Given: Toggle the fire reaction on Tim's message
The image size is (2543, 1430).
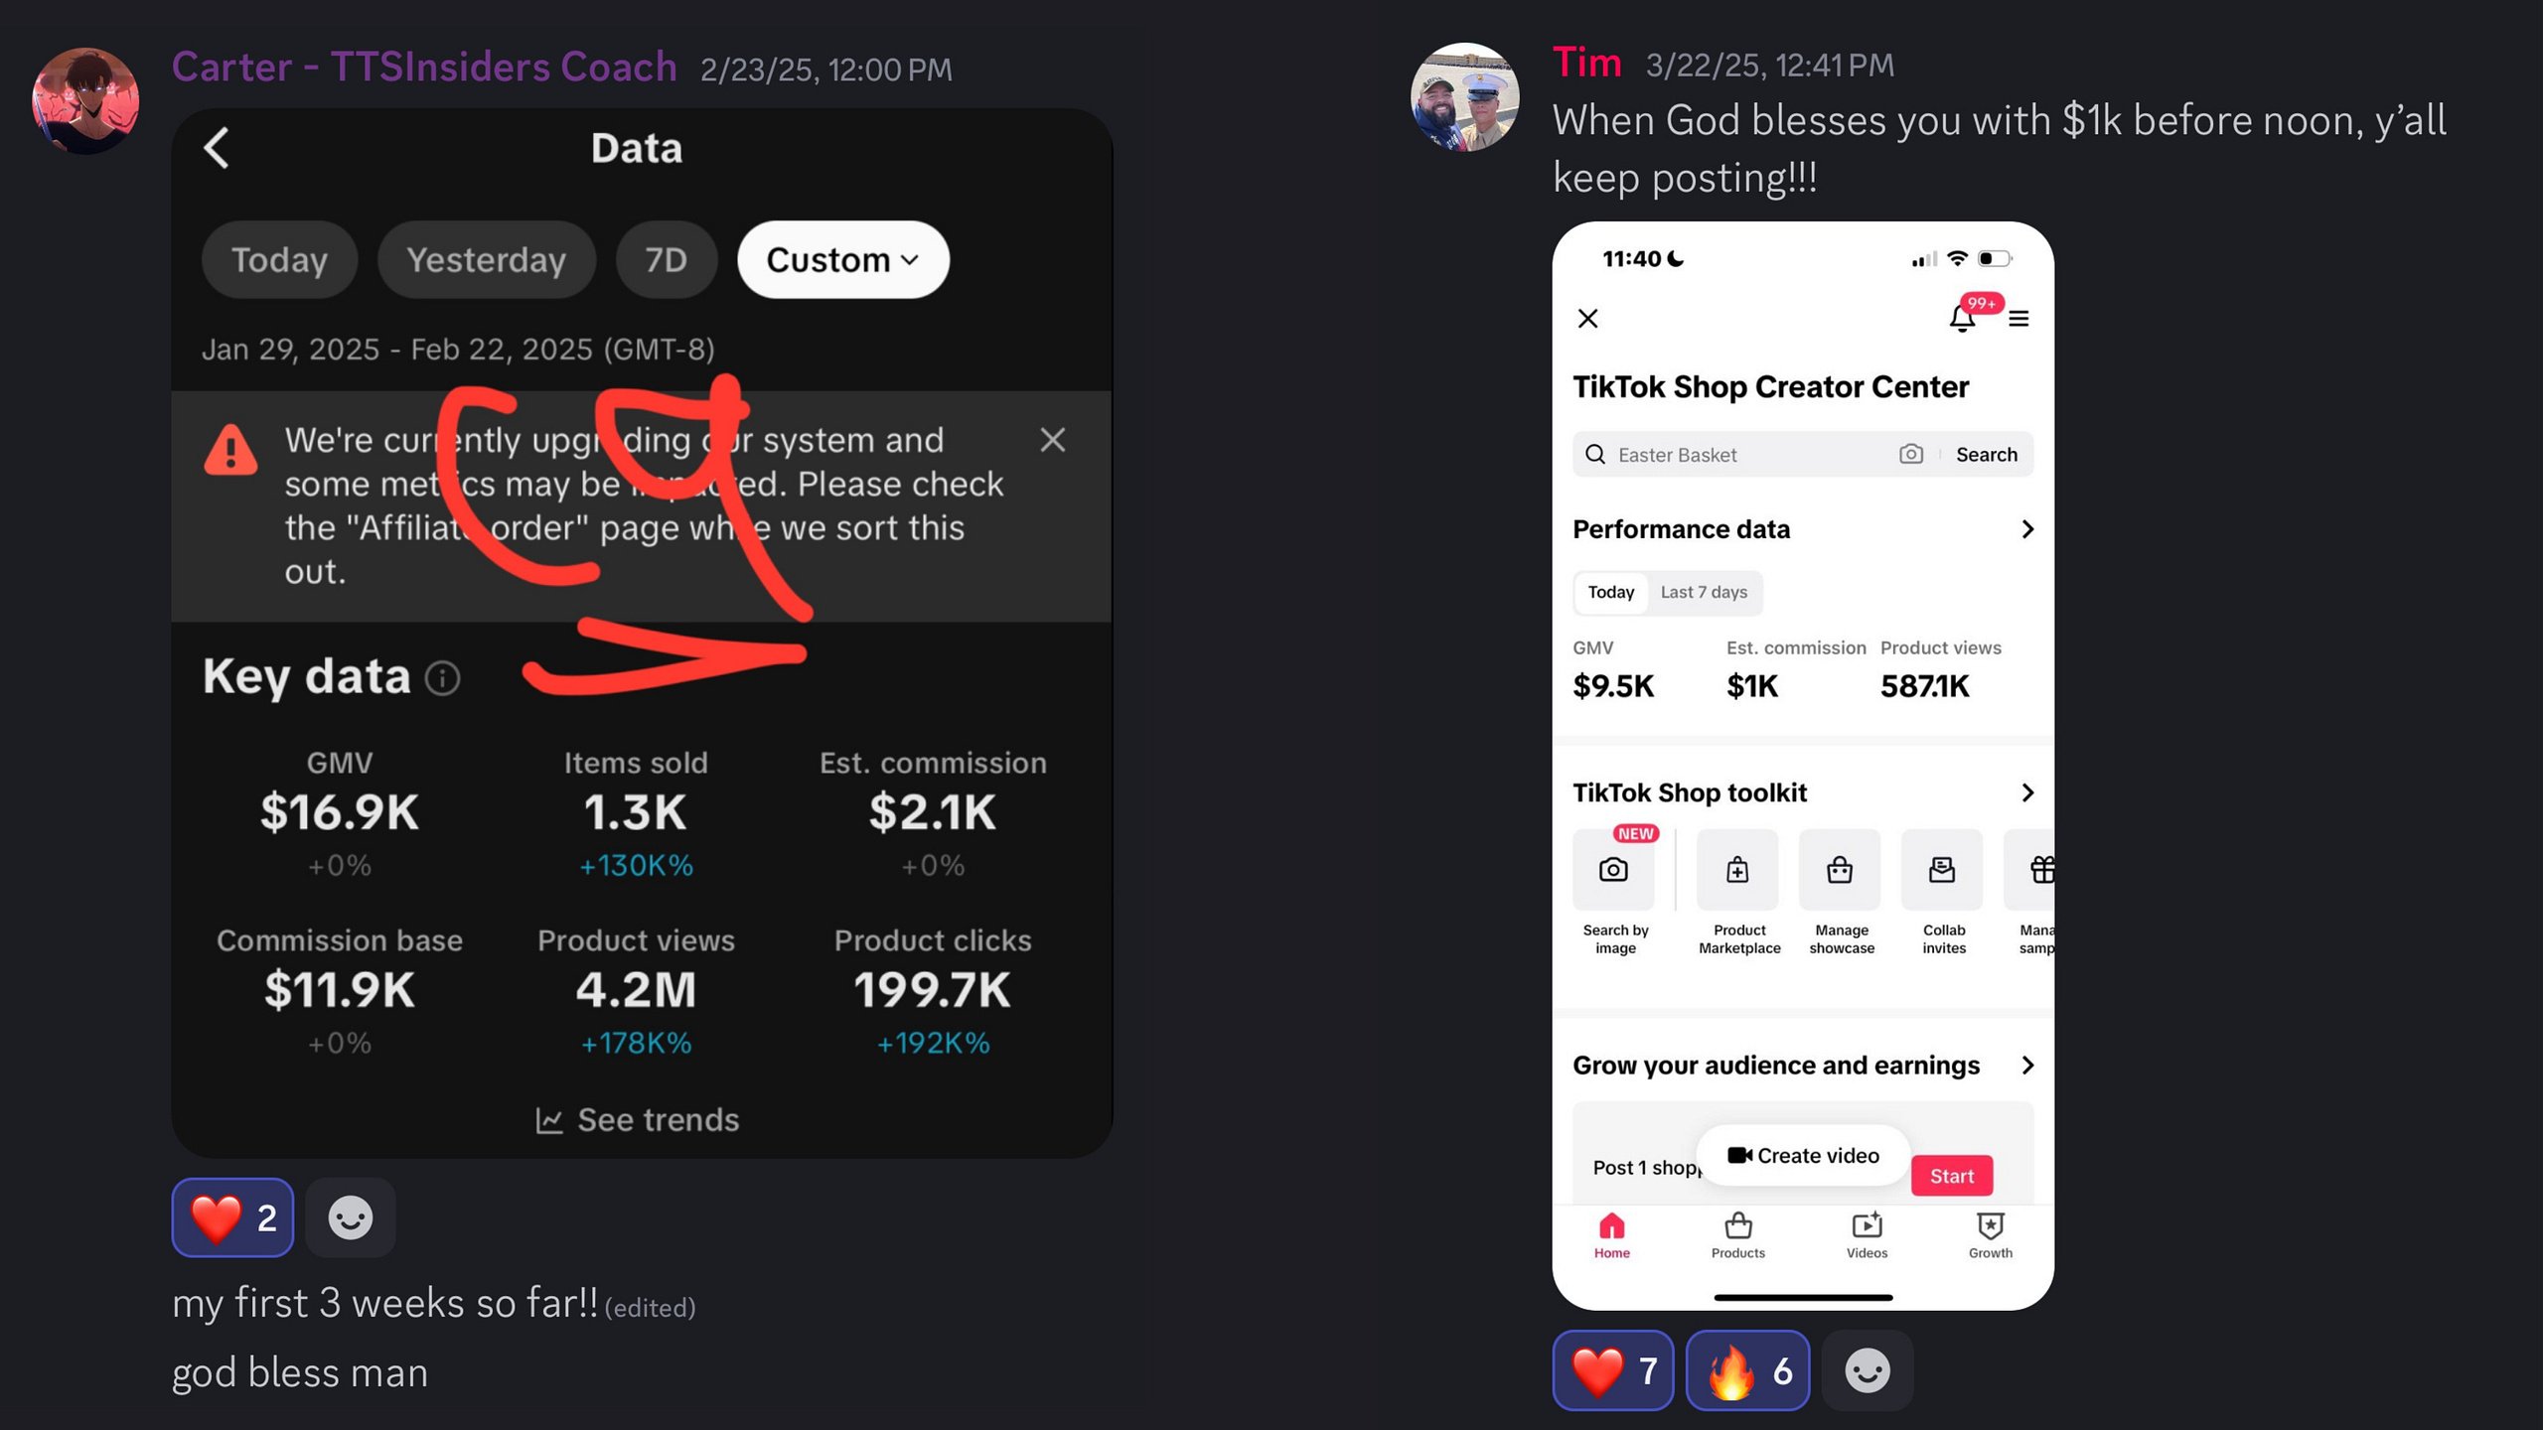Looking at the screenshot, I should tap(1747, 1370).
